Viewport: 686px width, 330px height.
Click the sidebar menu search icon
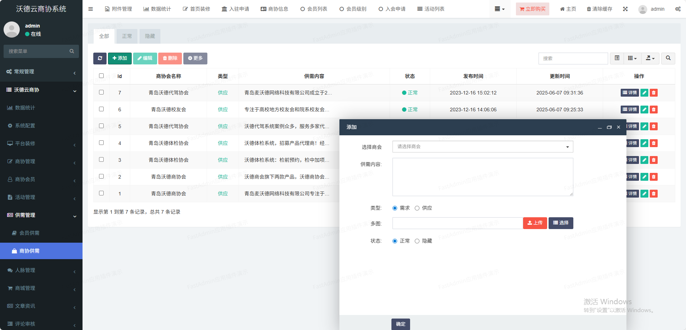(x=72, y=51)
